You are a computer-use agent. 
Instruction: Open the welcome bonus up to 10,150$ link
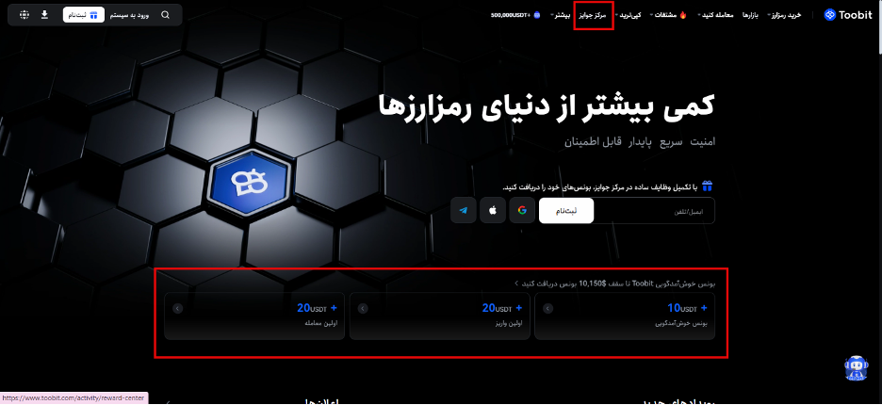tap(614, 283)
